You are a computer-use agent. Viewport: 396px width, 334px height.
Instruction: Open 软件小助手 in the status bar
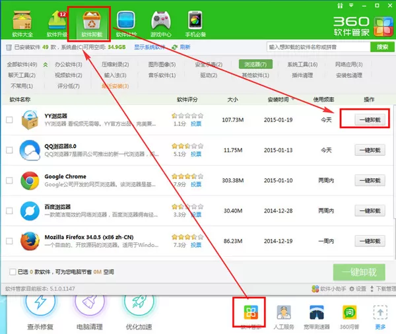[x=329, y=288]
